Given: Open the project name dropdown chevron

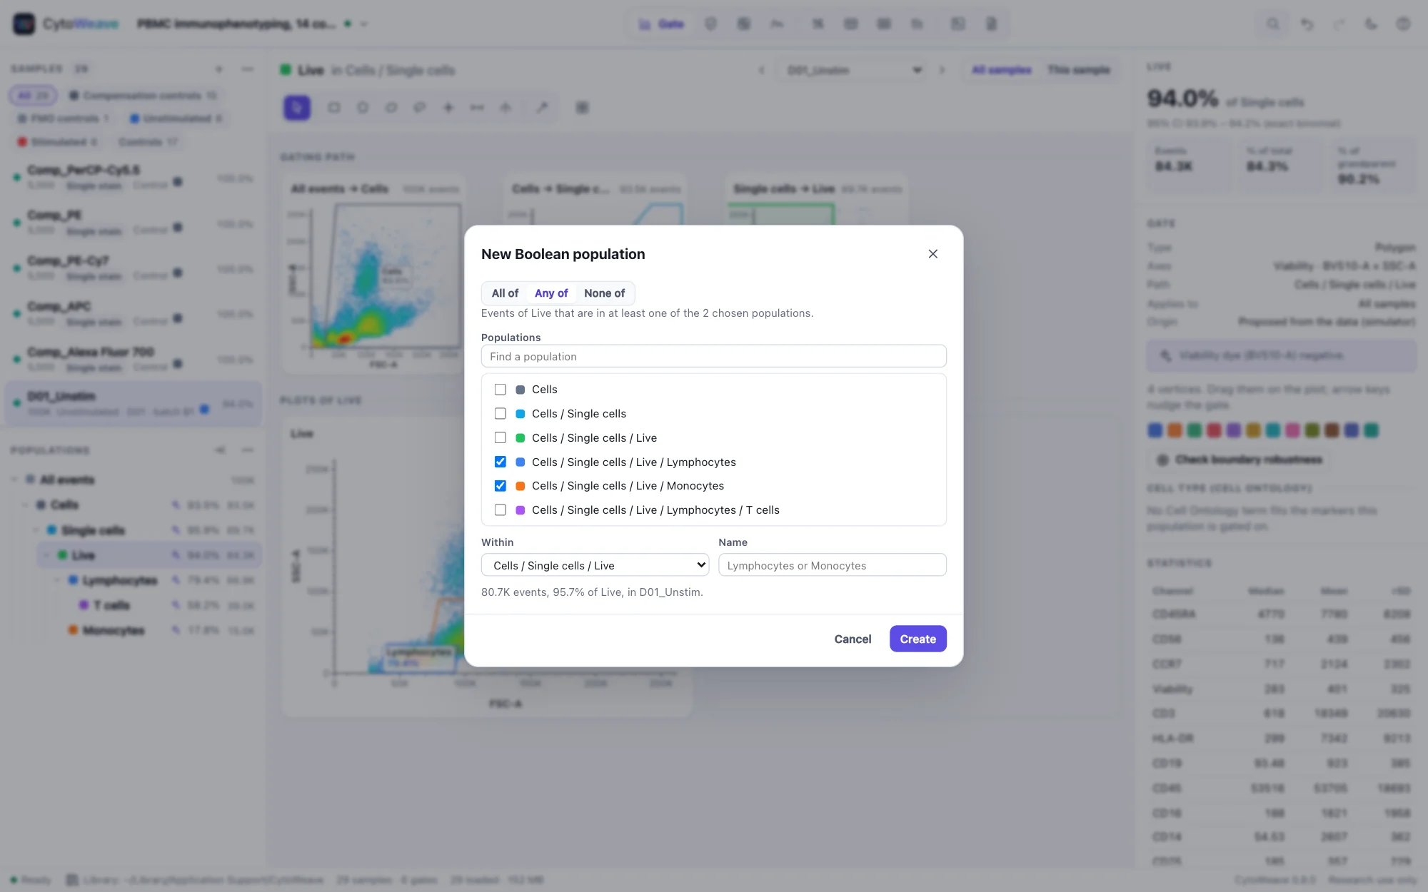Looking at the screenshot, I should coord(364,24).
